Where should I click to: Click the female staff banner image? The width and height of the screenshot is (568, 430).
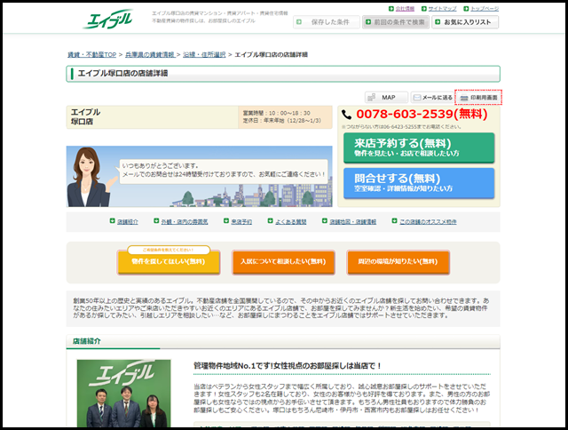point(199,177)
